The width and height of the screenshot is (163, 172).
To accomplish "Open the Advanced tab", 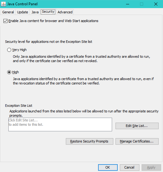I will click(65, 12).
